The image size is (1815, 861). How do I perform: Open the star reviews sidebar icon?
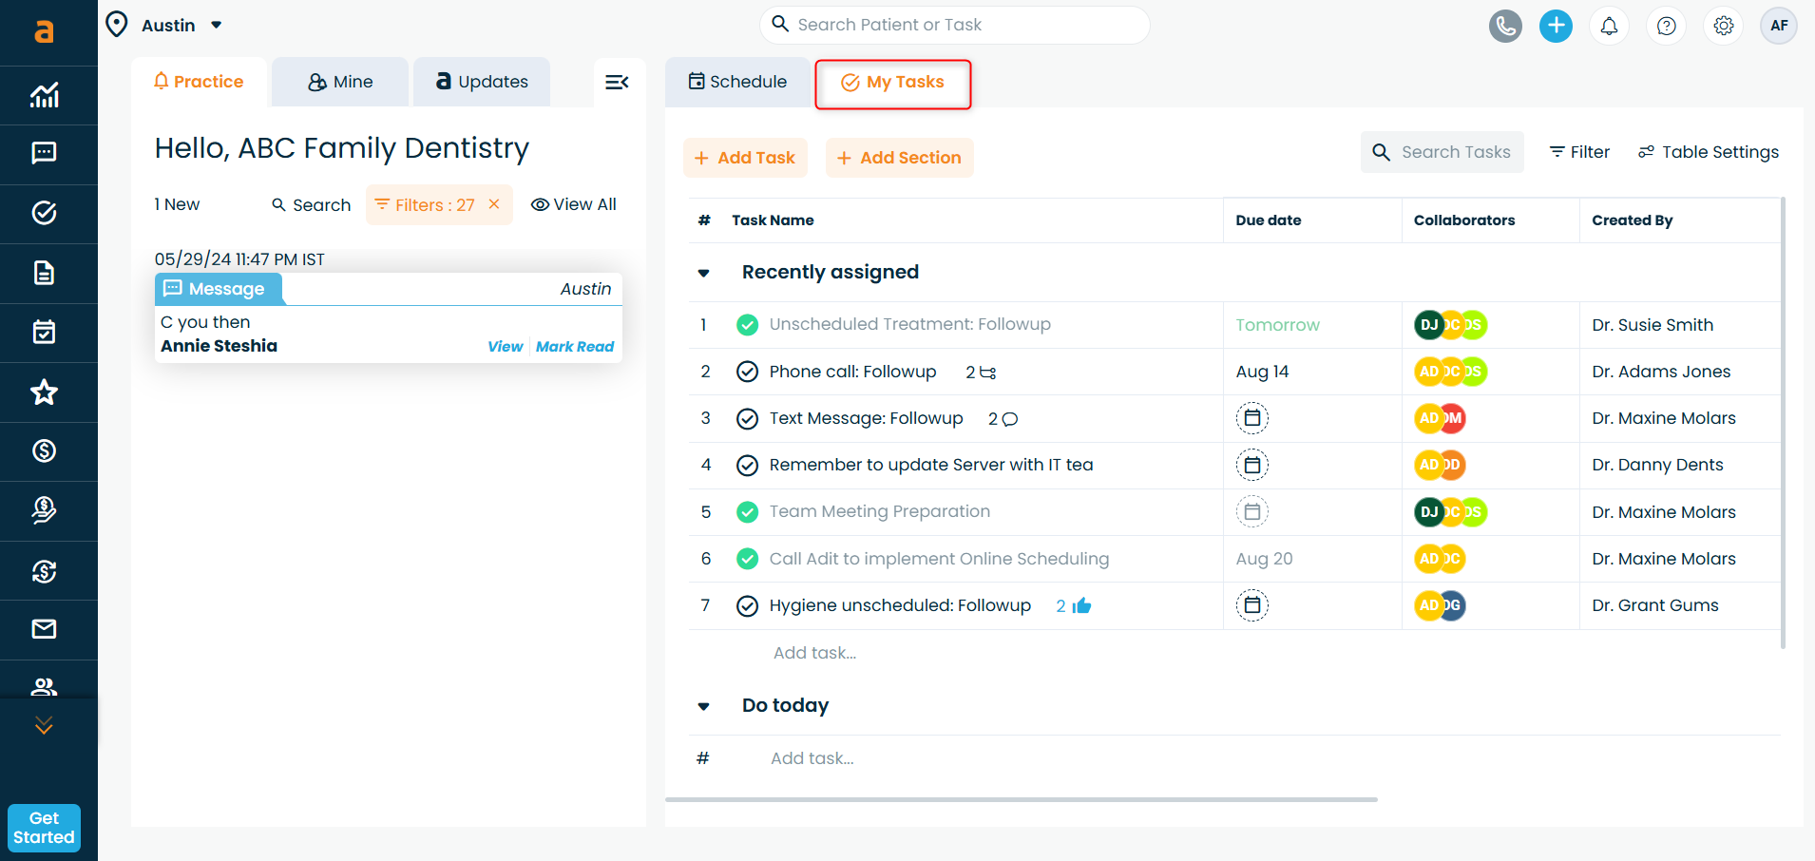44,392
